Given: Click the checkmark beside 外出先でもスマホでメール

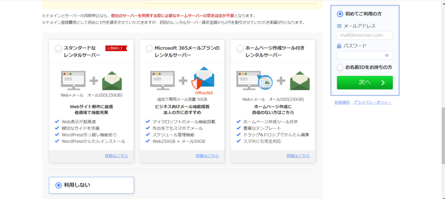Looking at the screenshot, I should 148,128.
